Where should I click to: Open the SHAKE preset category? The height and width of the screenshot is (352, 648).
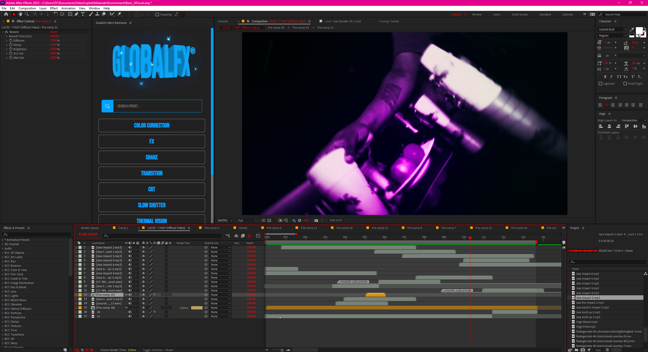152,157
